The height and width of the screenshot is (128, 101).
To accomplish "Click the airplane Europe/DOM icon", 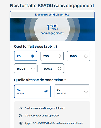I will [x=21, y=116].
